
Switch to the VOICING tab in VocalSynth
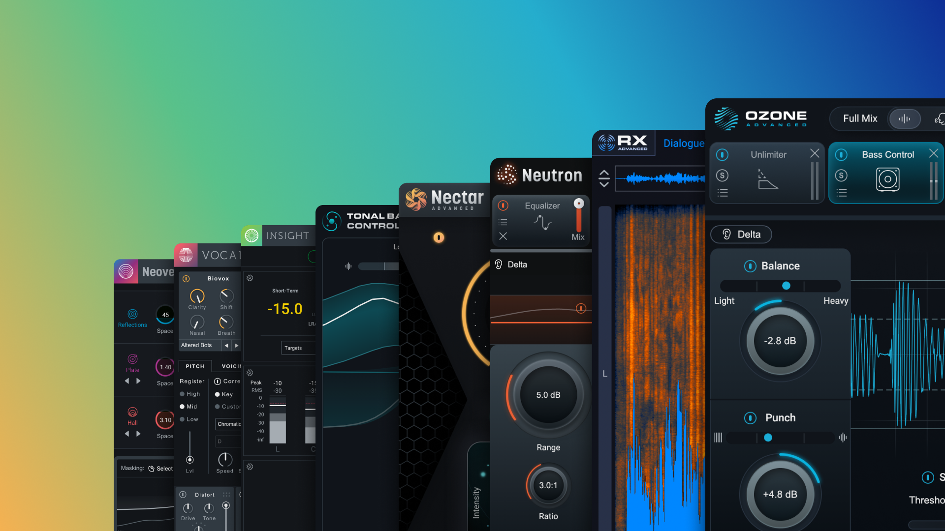(x=231, y=366)
